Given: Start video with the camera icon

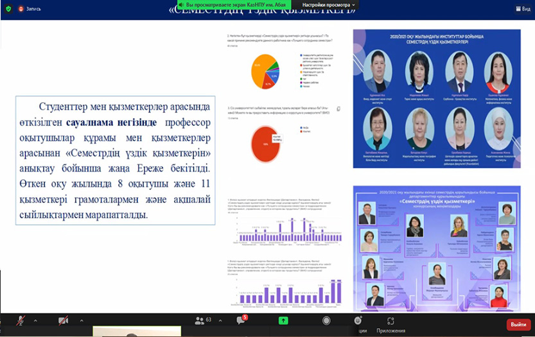Looking at the screenshot, I should (63, 320).
